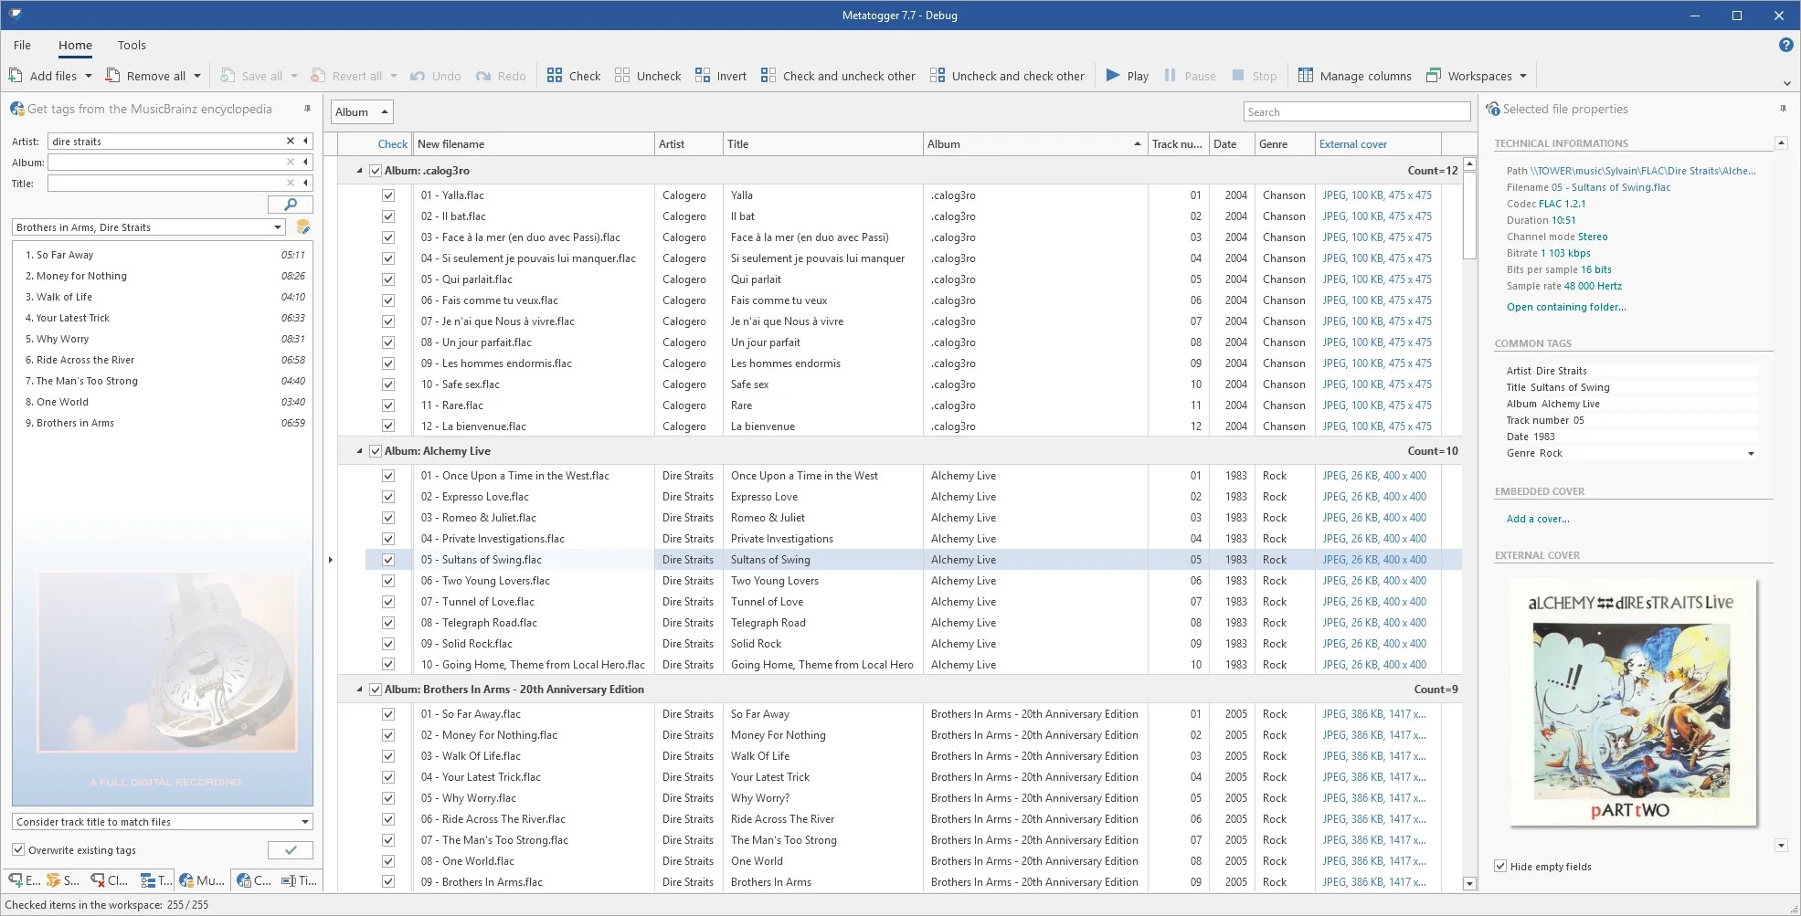Click the Add a cover link
The height and width of the screenshot is (916, 1801).
tap(1538, 519)
